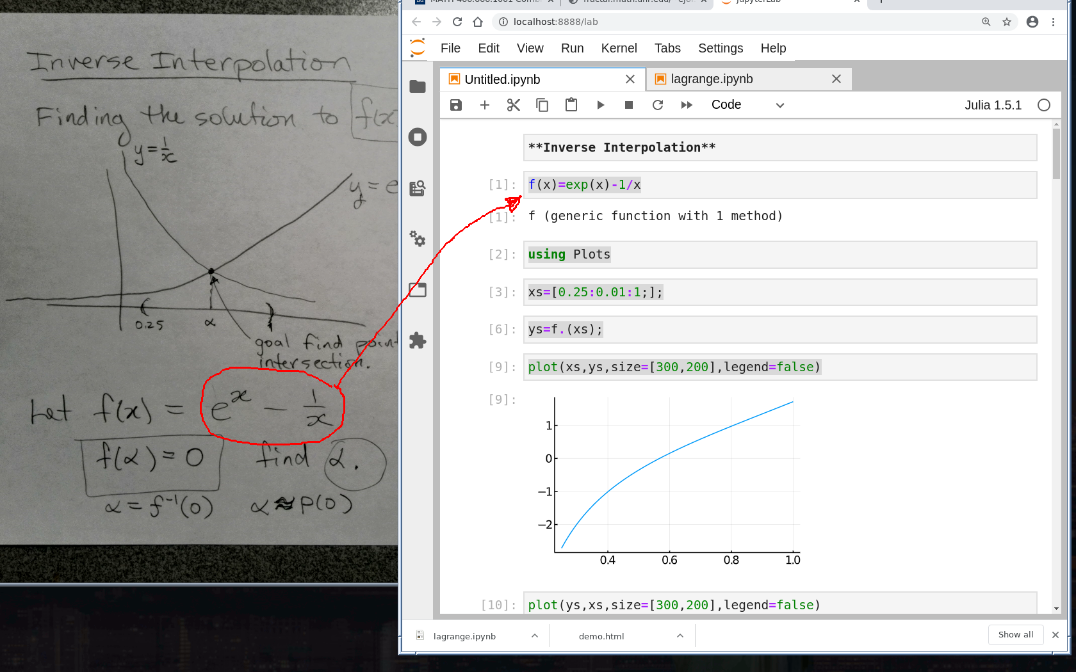Screen dimensions: 1076x672
Task: Click the Julia 1.5.1 kernel name
Action: [993, 105]
